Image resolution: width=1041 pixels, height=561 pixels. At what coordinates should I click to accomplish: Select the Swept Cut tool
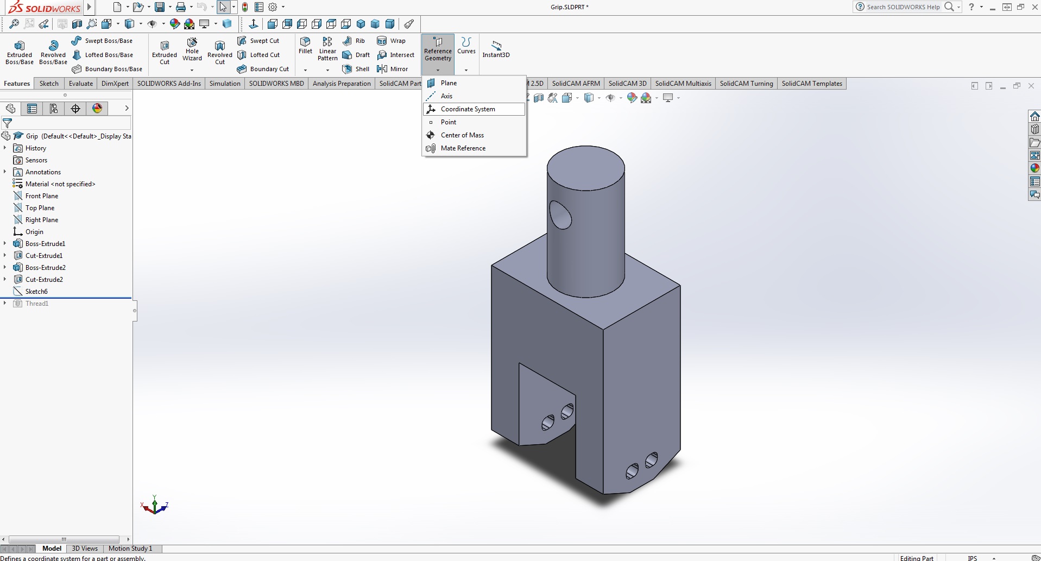[260, 40]
